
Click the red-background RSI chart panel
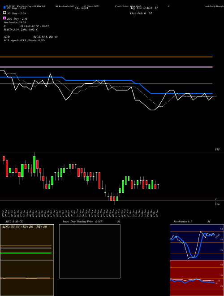click(197, 278)
